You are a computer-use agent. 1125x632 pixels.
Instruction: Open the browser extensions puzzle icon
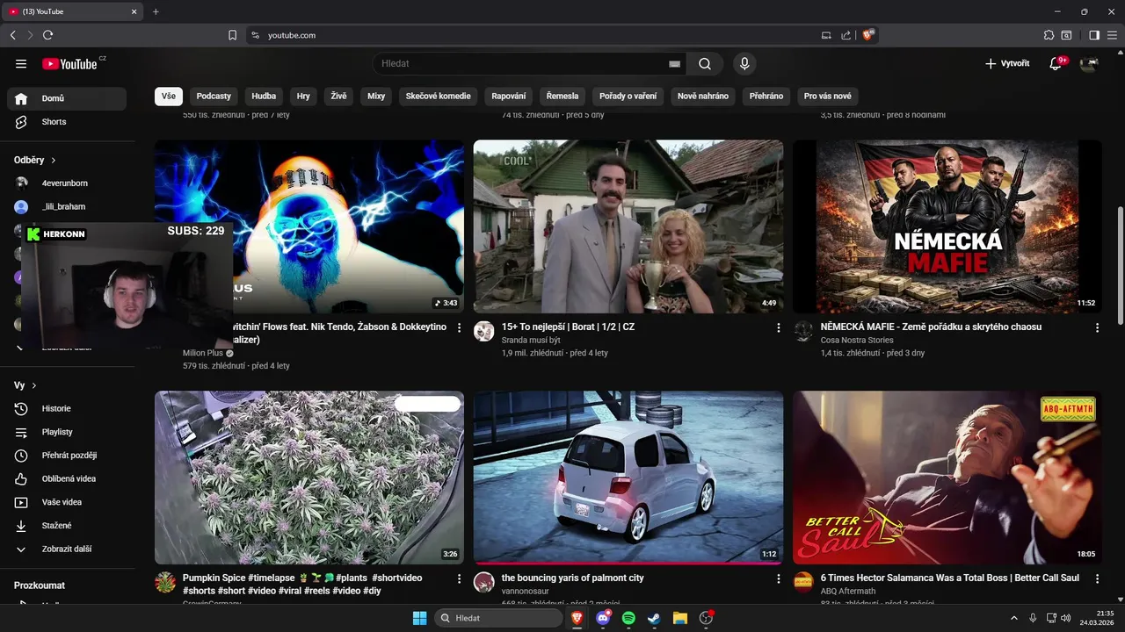click(1049, 35)
